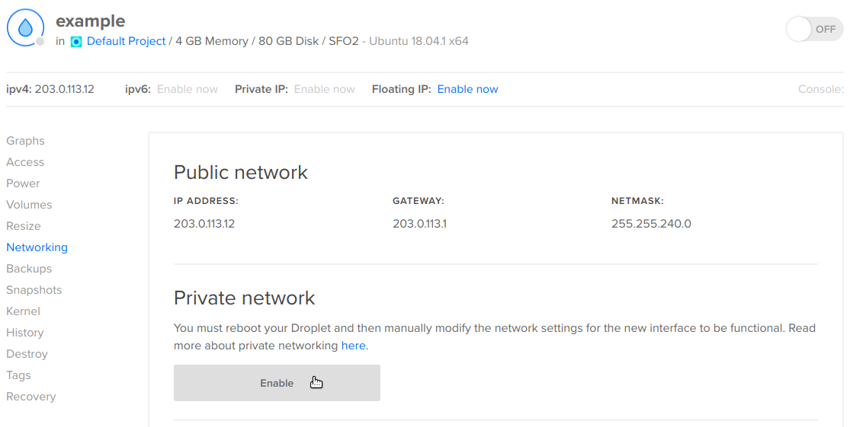Click the Droplet water-drop icon
Image resolution: width=850 pixels, height=427 pixels.
point(25,27)
